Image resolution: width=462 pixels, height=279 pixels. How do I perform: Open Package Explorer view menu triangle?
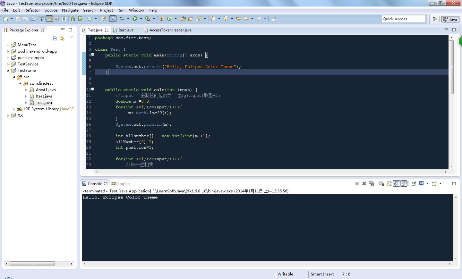71,37
